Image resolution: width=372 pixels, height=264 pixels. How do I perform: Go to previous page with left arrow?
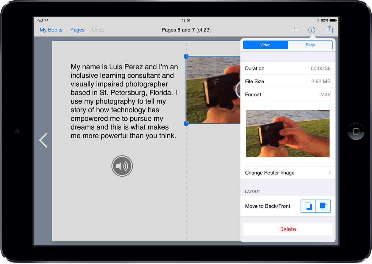[43, 140]
